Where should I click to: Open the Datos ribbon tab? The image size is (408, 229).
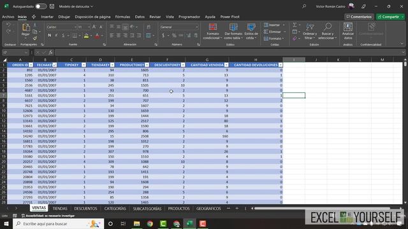click(140, 17)
